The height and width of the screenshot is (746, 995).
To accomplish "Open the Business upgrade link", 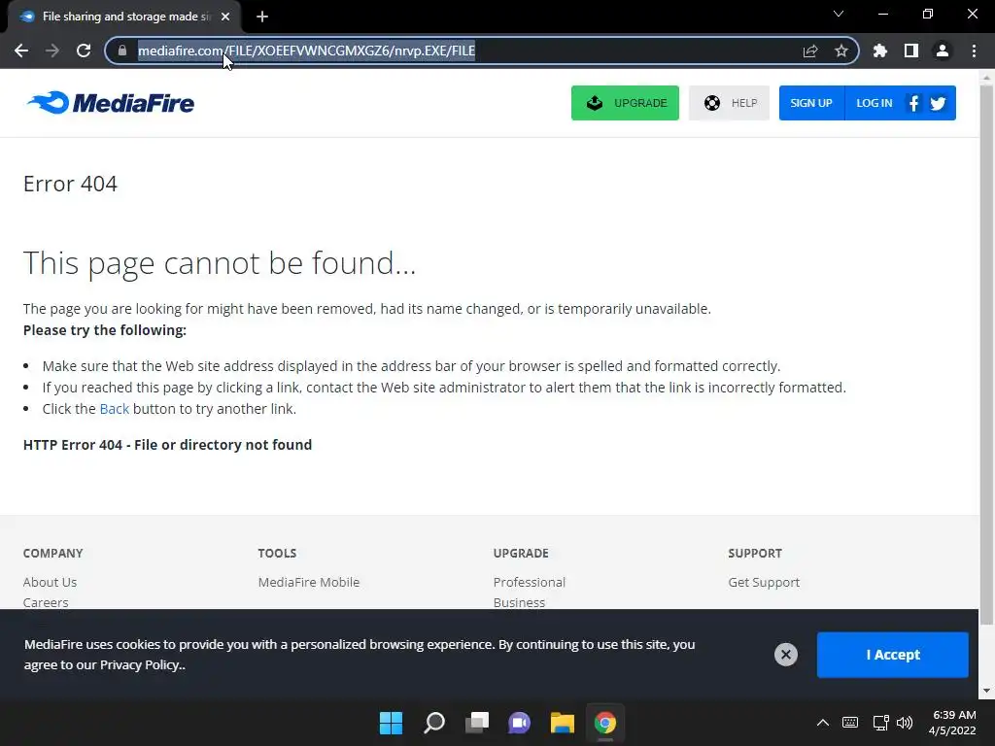I will pos(519,602).
